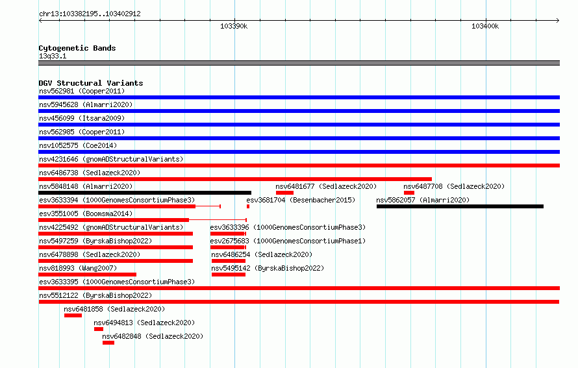This screenshot has height=368, width=578.
Task: Click the black bar under nsv5862057
Action: click(460, 206)
